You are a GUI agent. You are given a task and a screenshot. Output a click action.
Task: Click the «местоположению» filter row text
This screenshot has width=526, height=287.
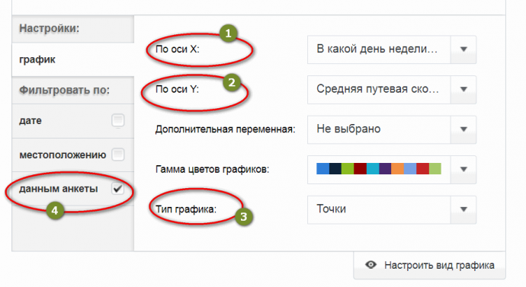coord(63,155)
